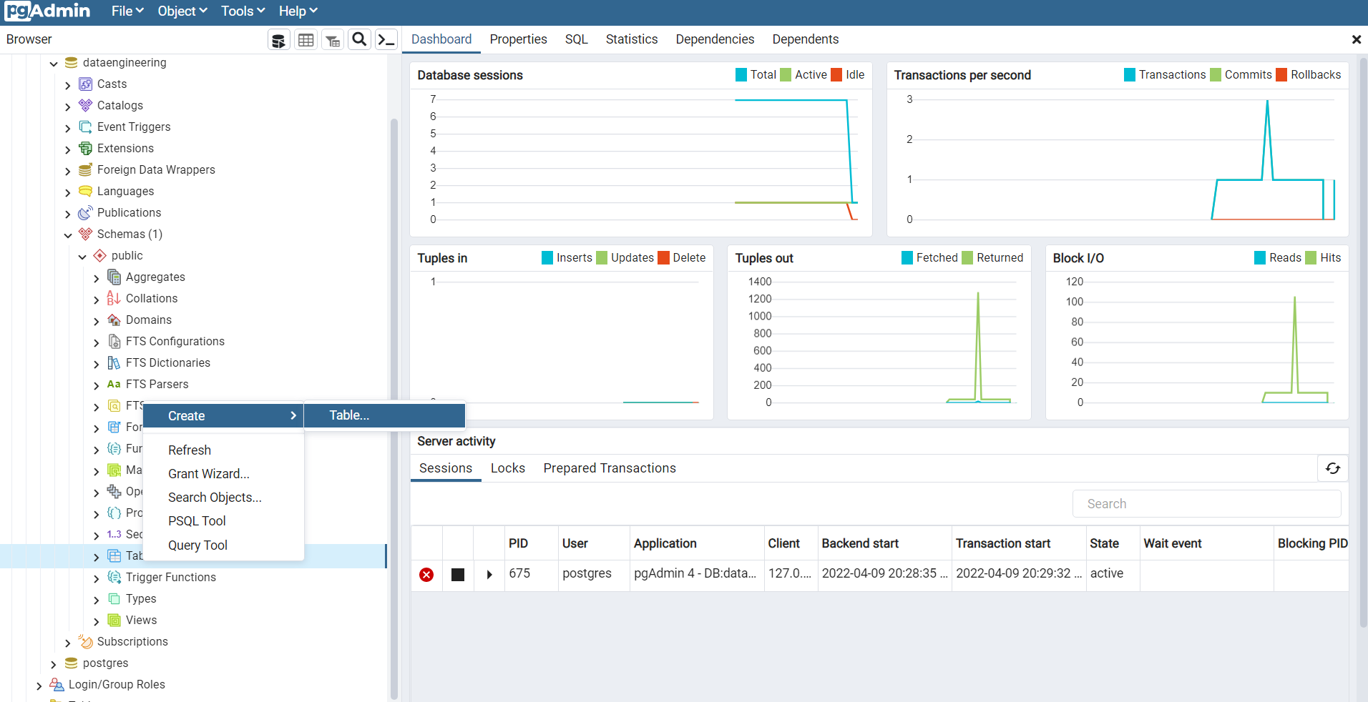Viewport: 1368px width, 702px height.
Task: Switch to the Dependents tab
Action: 805,39
